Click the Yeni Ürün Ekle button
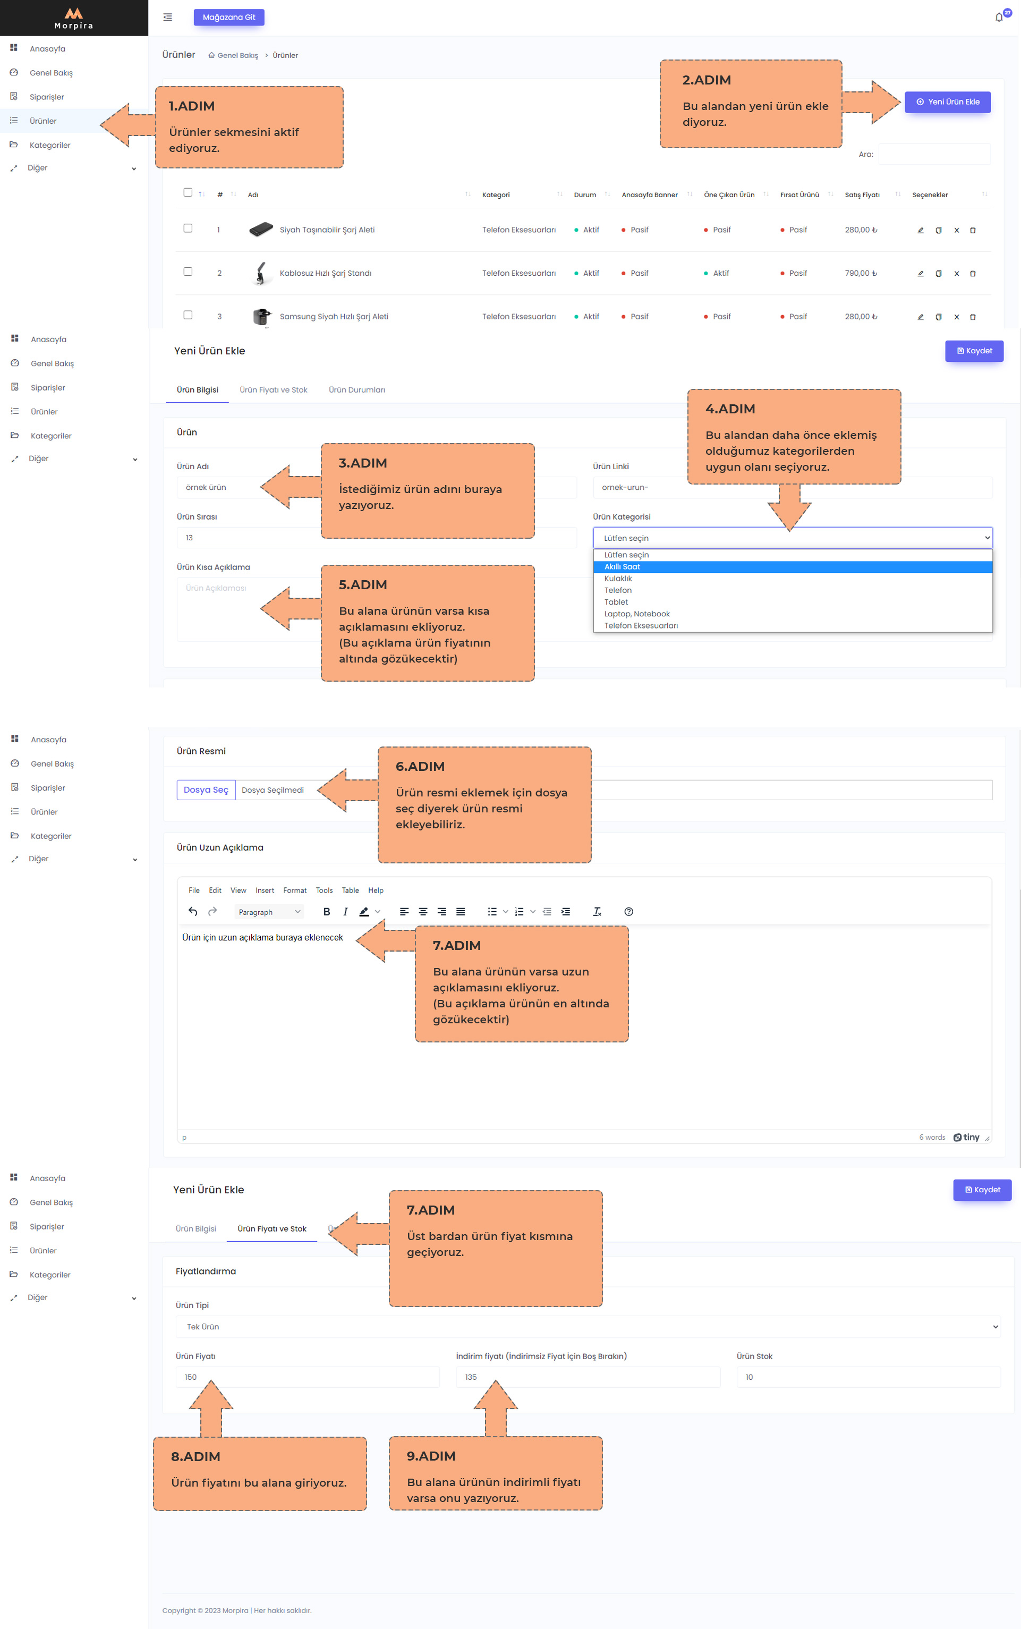The height and width of the screenshot is (1629, 1021). (x=947, y=102)
